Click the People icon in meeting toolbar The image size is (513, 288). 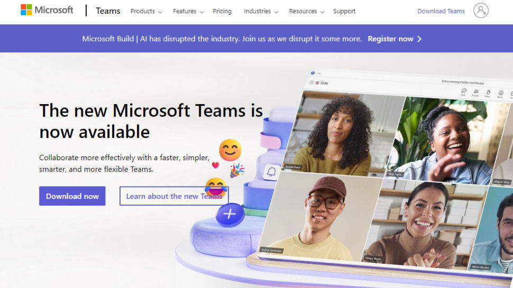(x=475, y=92)
